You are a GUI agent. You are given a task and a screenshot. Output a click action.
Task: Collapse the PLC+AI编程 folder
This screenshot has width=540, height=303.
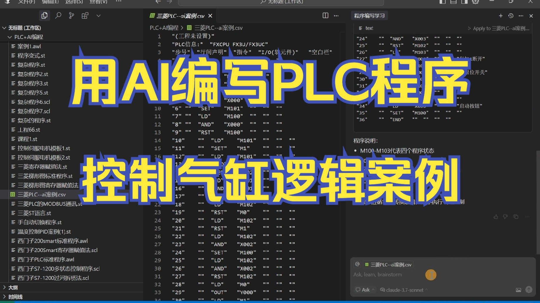click(x=10, y=37)
